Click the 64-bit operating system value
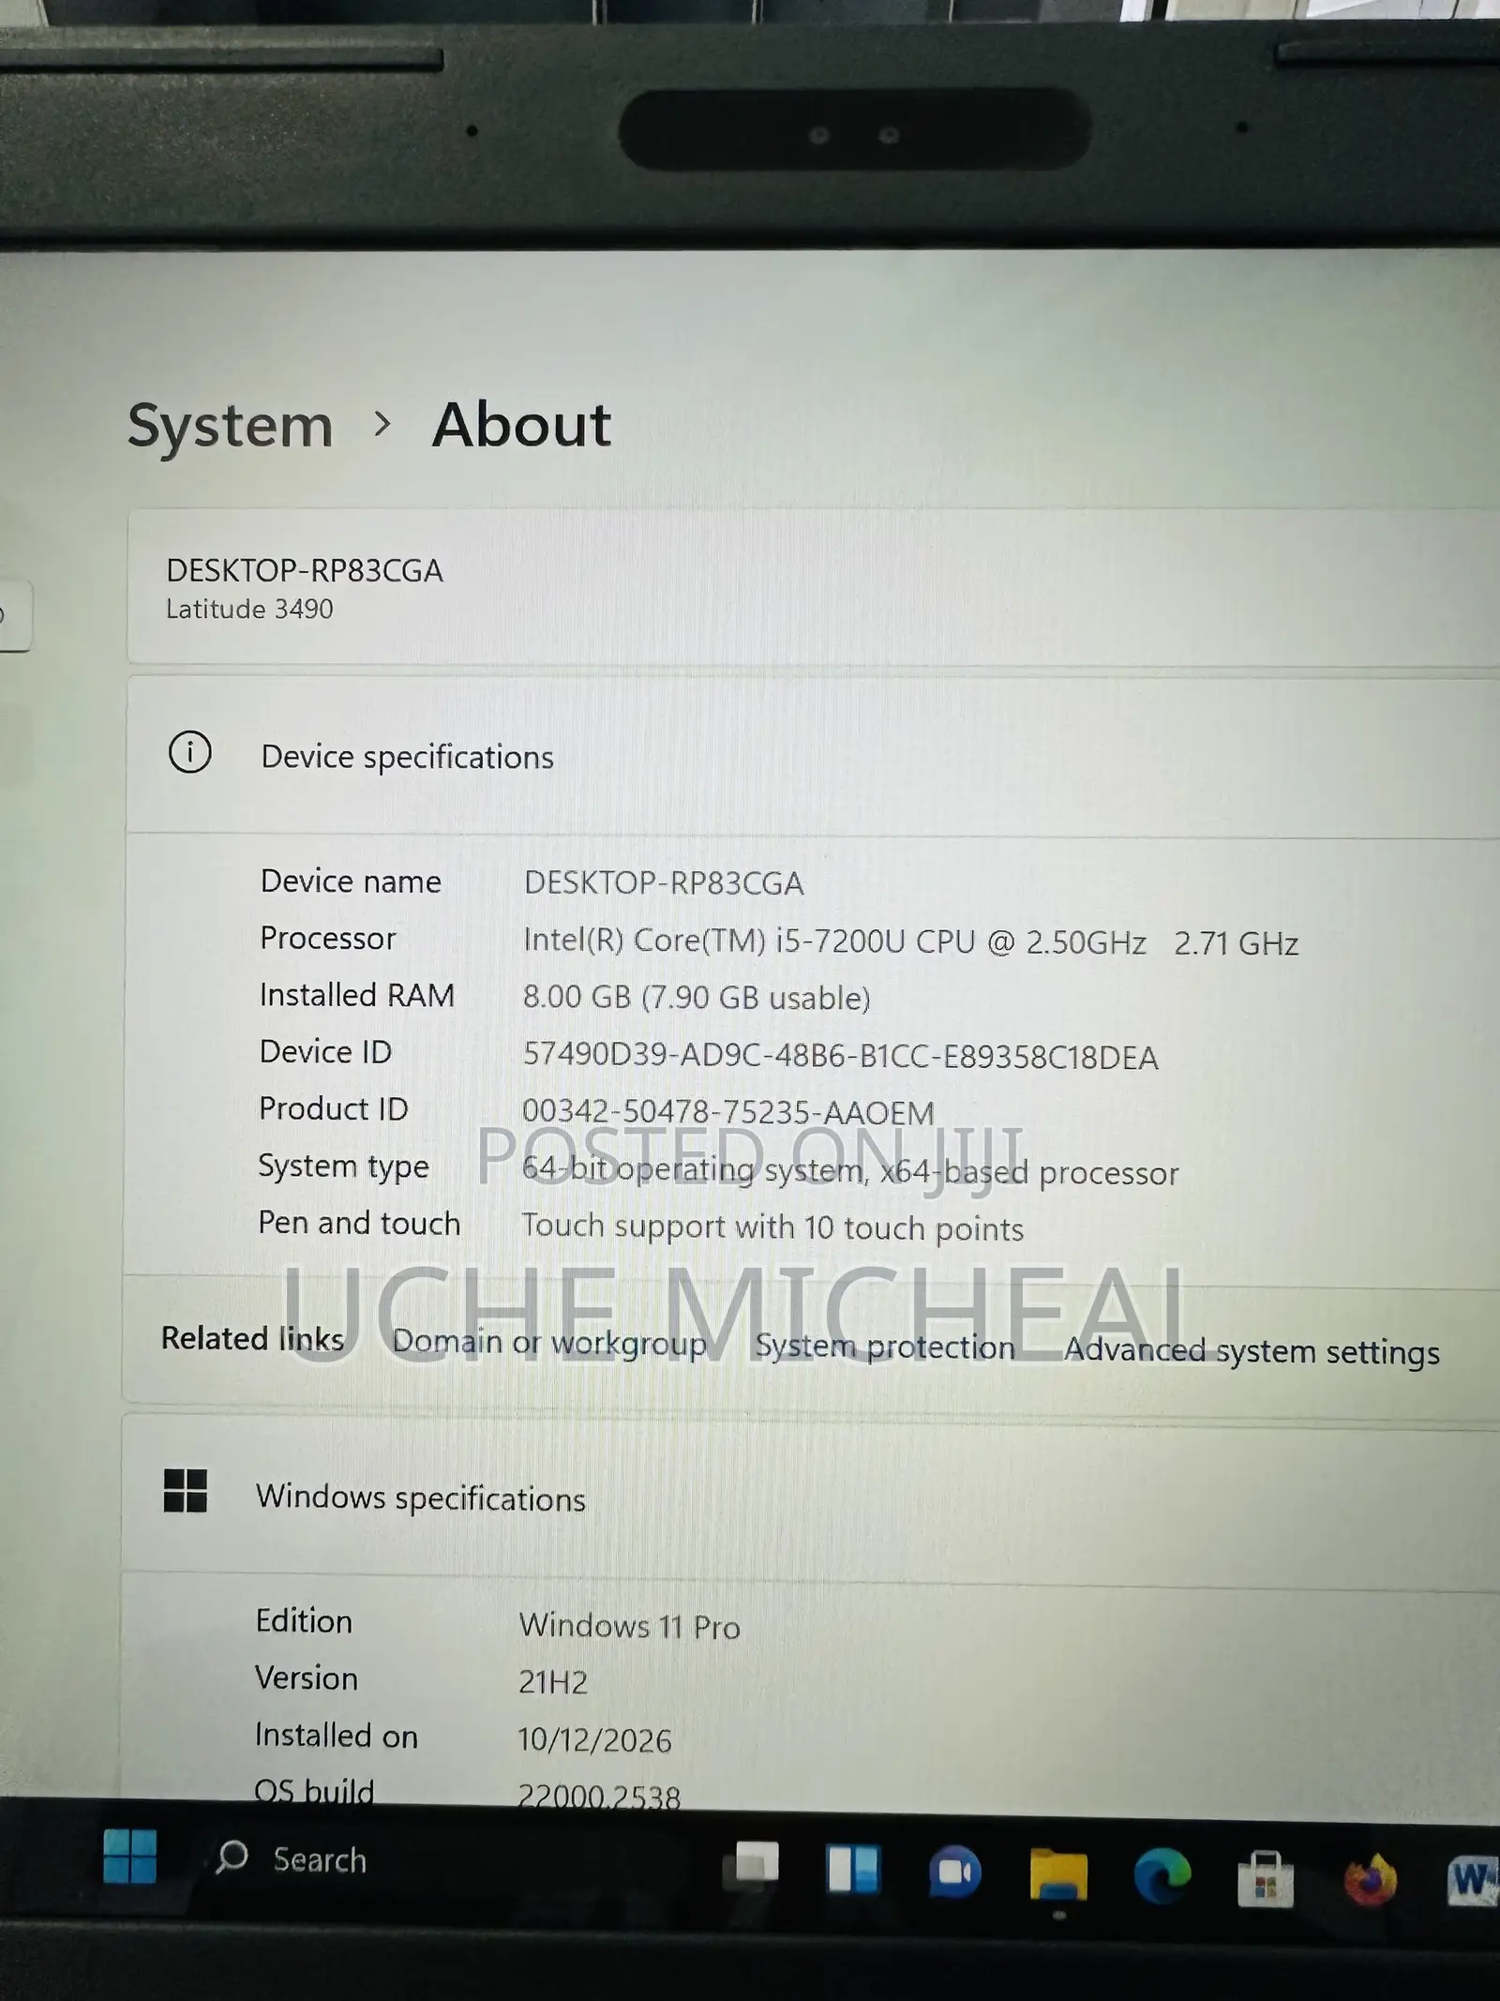Screen dimensions: 1500x2001 coord(849,1171)
